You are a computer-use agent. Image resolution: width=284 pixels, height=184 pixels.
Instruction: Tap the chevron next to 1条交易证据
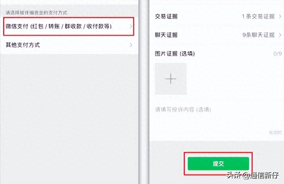pyautogui.click(x=280, y=16)
